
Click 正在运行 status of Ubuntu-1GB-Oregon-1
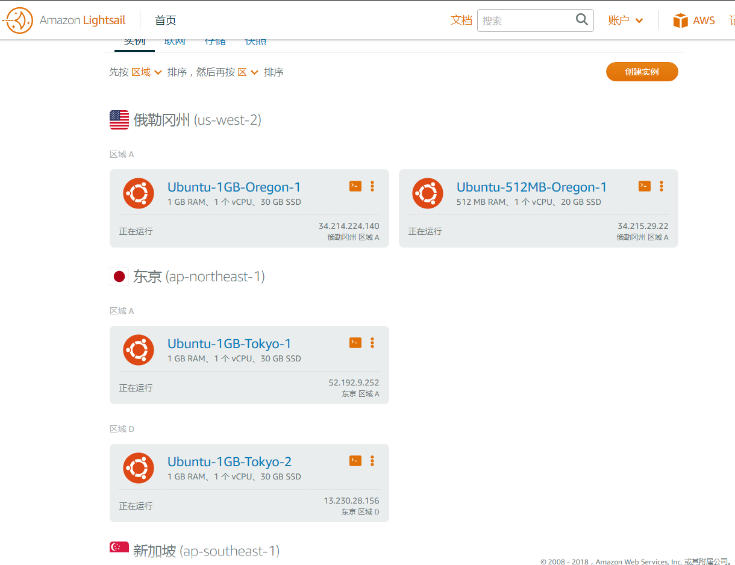tap(136, 231)
